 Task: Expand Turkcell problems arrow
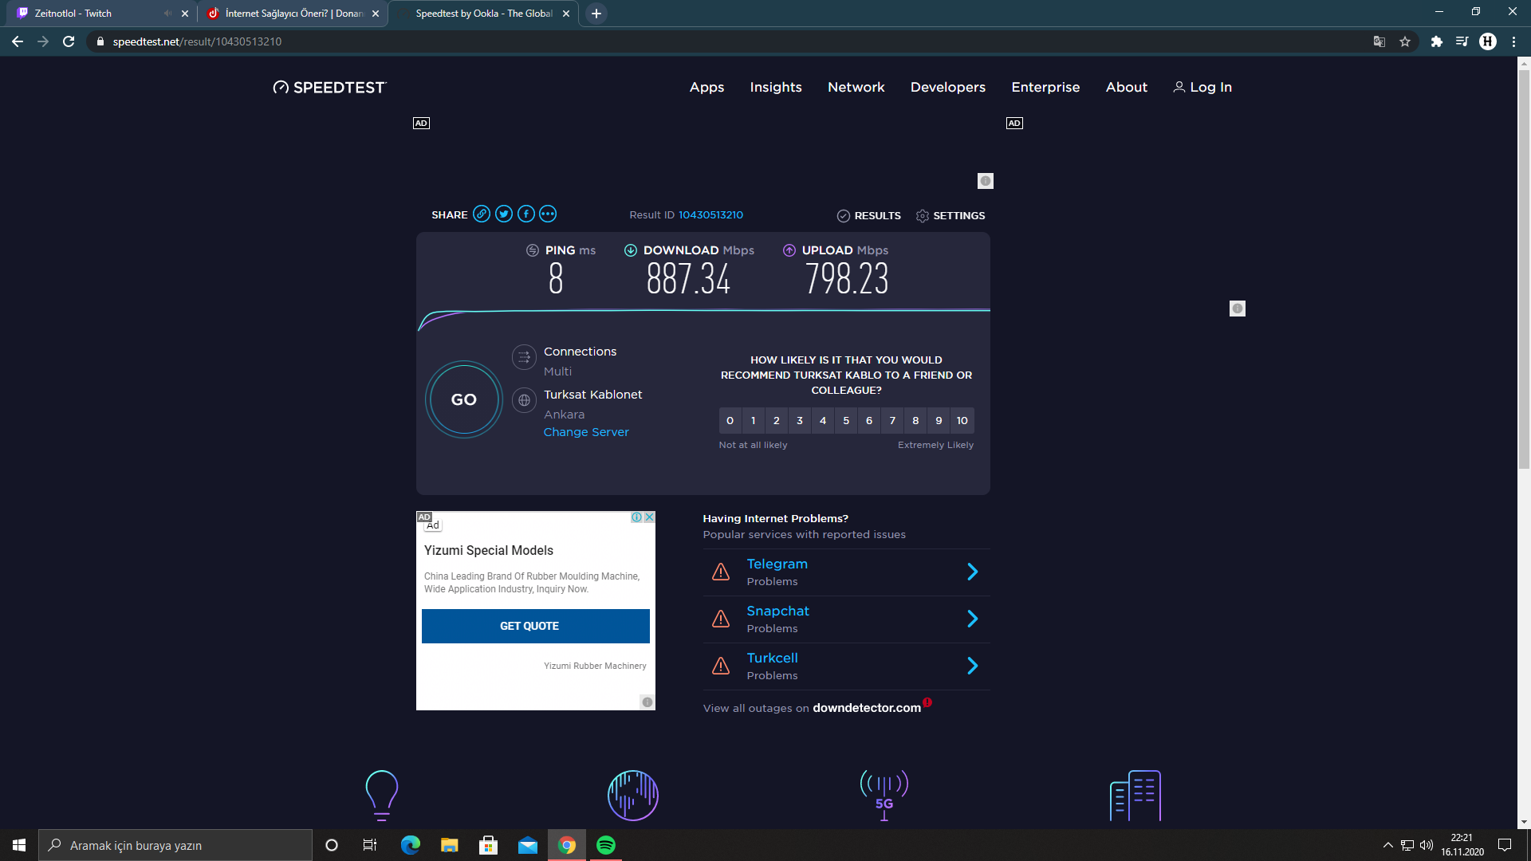point(972,666)
